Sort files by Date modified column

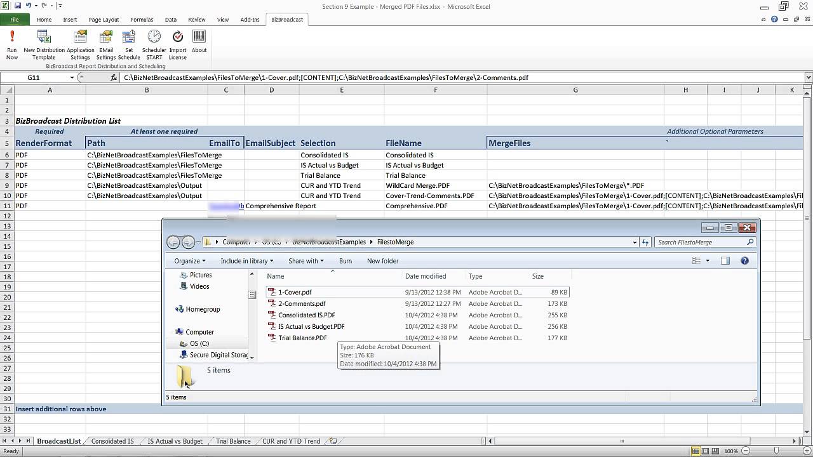click(426, 276)
